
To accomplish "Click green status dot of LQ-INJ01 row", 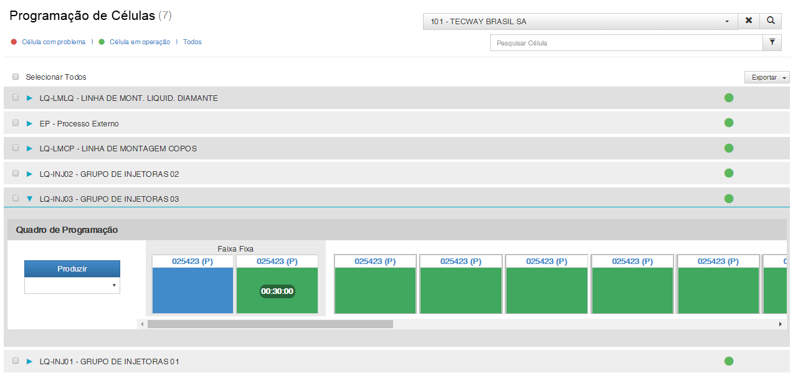I will [729, 361].
